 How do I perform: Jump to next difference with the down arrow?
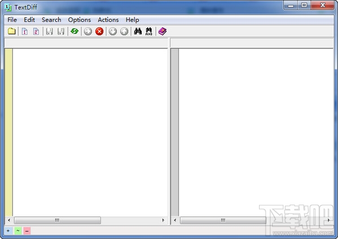pos(113,32)
